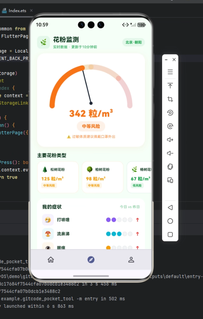
Task: Open the 杨树花粉 pollen card
Action: [x=139, y=177]
